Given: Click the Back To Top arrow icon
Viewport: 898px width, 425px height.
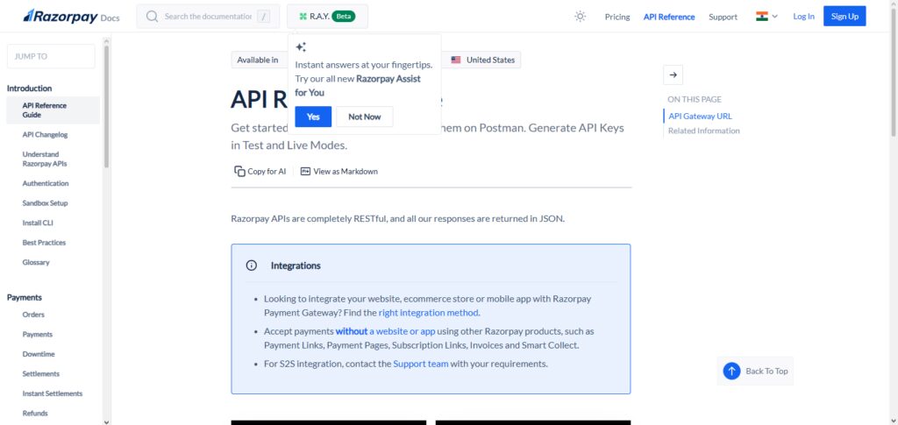Looking at the screenshot, I should tap(731, 372).
